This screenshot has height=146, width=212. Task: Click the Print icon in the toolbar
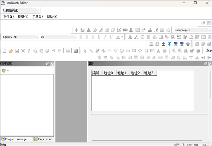(x=68, y=51)
